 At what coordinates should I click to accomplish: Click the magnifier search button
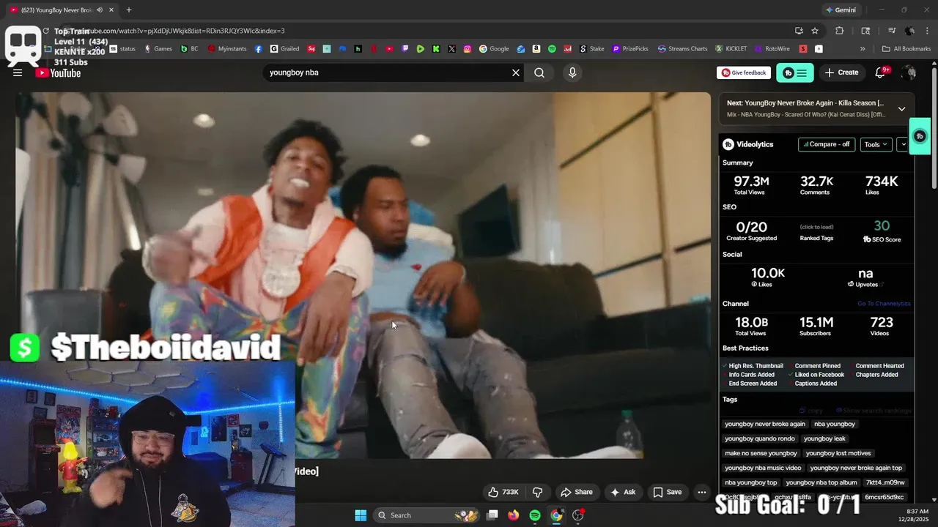coord(539,72)
